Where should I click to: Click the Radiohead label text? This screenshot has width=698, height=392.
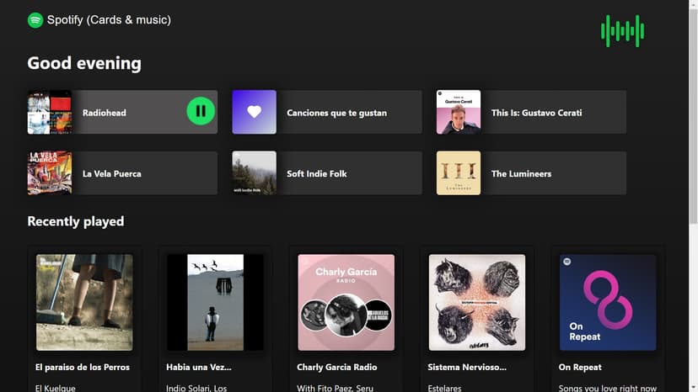click(105, 113)
